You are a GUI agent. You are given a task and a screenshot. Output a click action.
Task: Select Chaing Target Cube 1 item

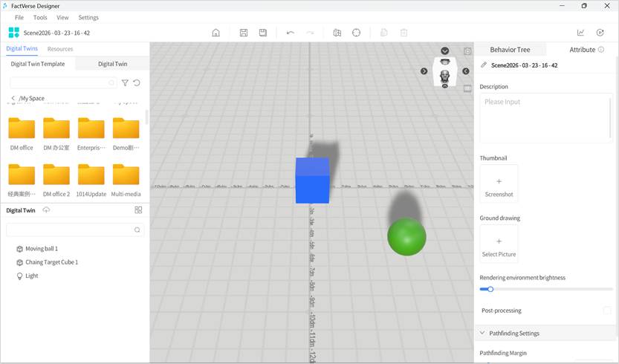51,262
